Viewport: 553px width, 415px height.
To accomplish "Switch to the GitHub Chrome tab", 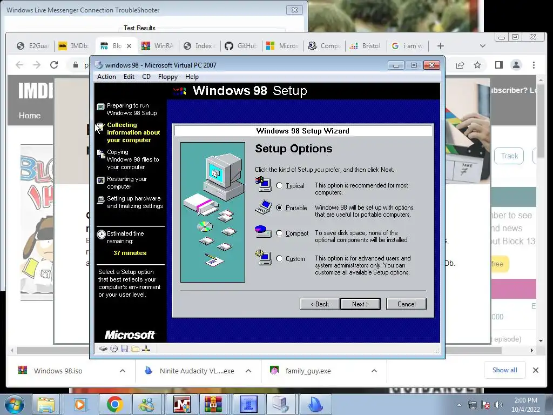I will (x=241, y=46).
